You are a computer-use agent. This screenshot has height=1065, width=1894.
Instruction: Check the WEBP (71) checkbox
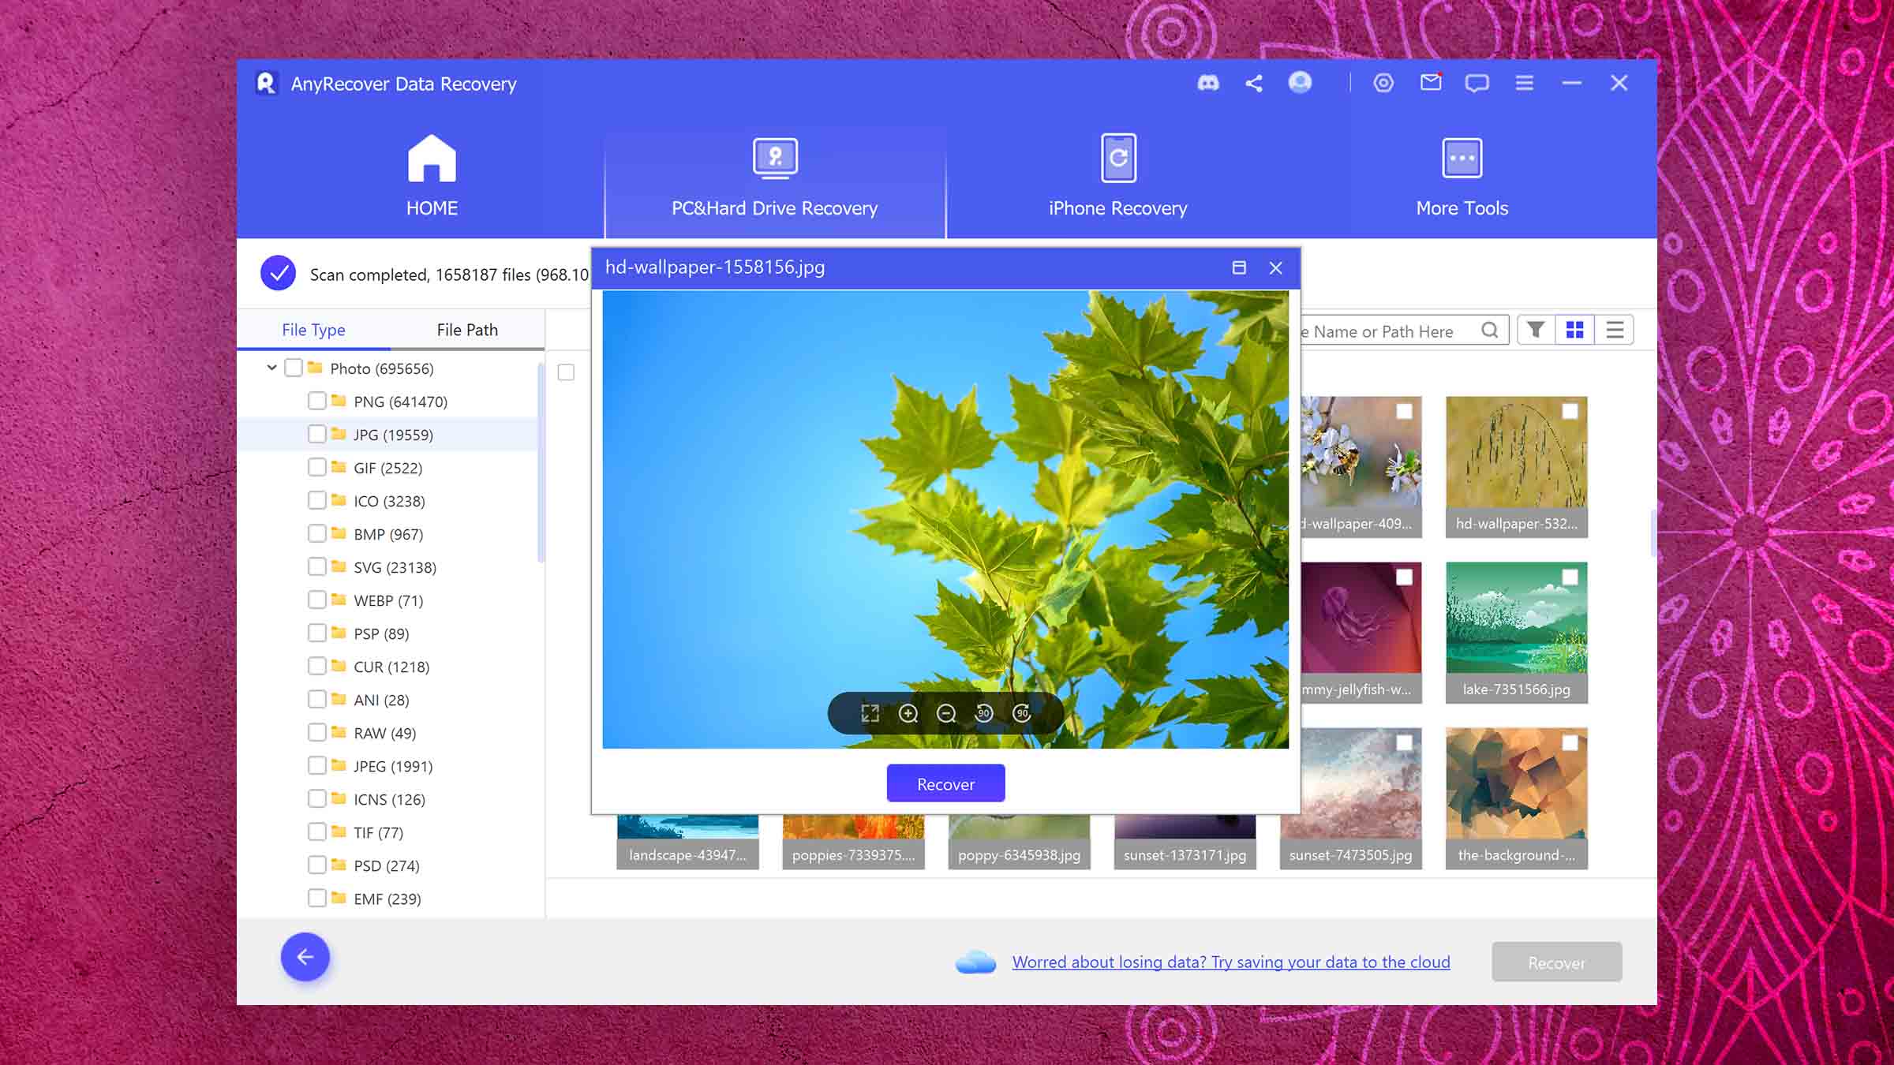coord(317,600)
